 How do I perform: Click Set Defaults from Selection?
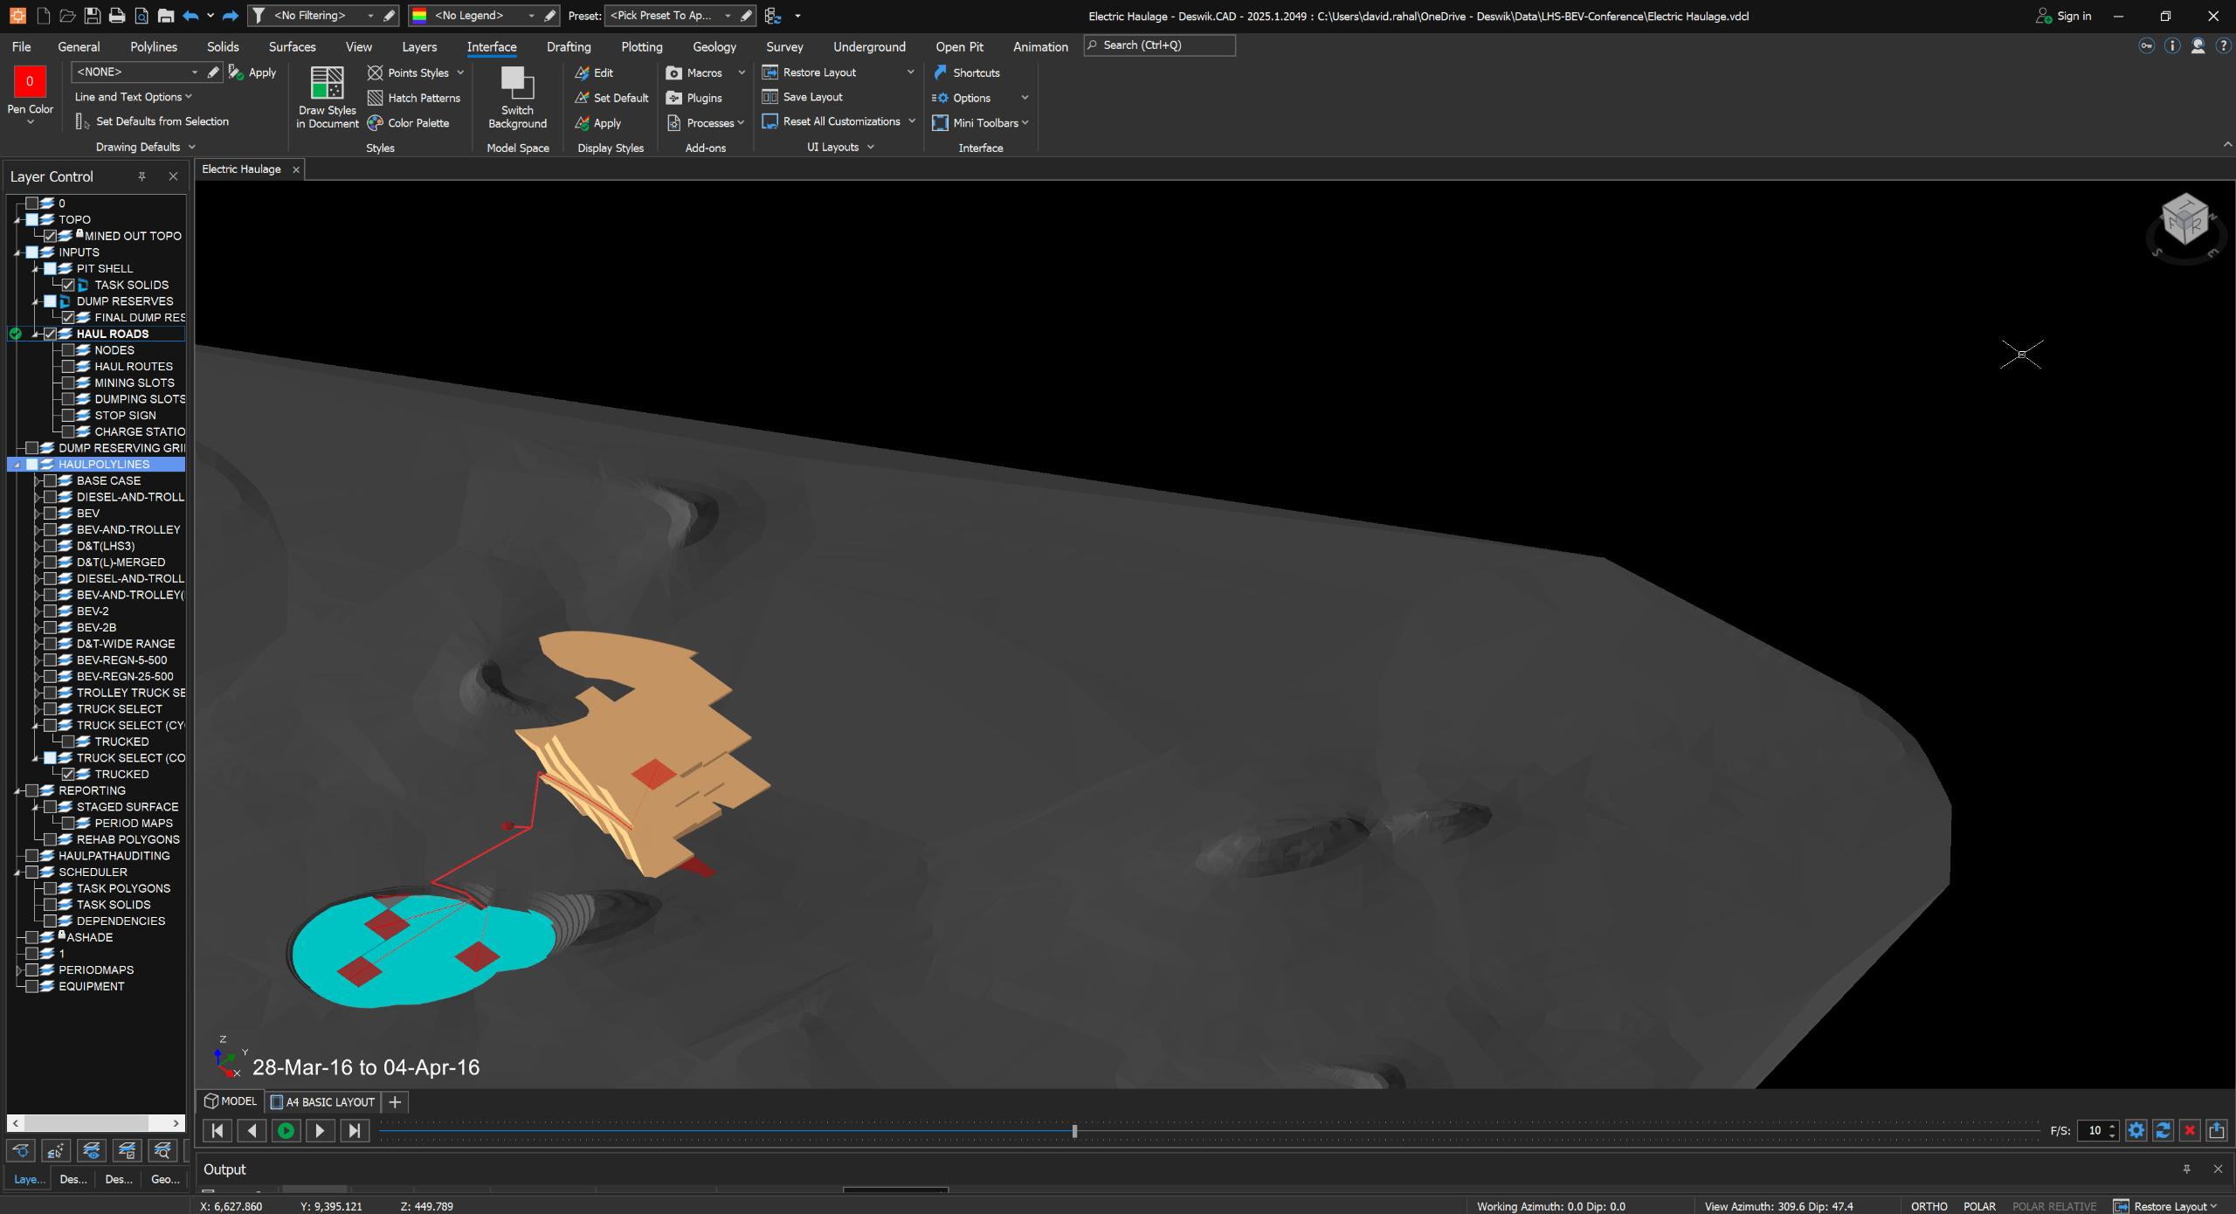[152, 121]
